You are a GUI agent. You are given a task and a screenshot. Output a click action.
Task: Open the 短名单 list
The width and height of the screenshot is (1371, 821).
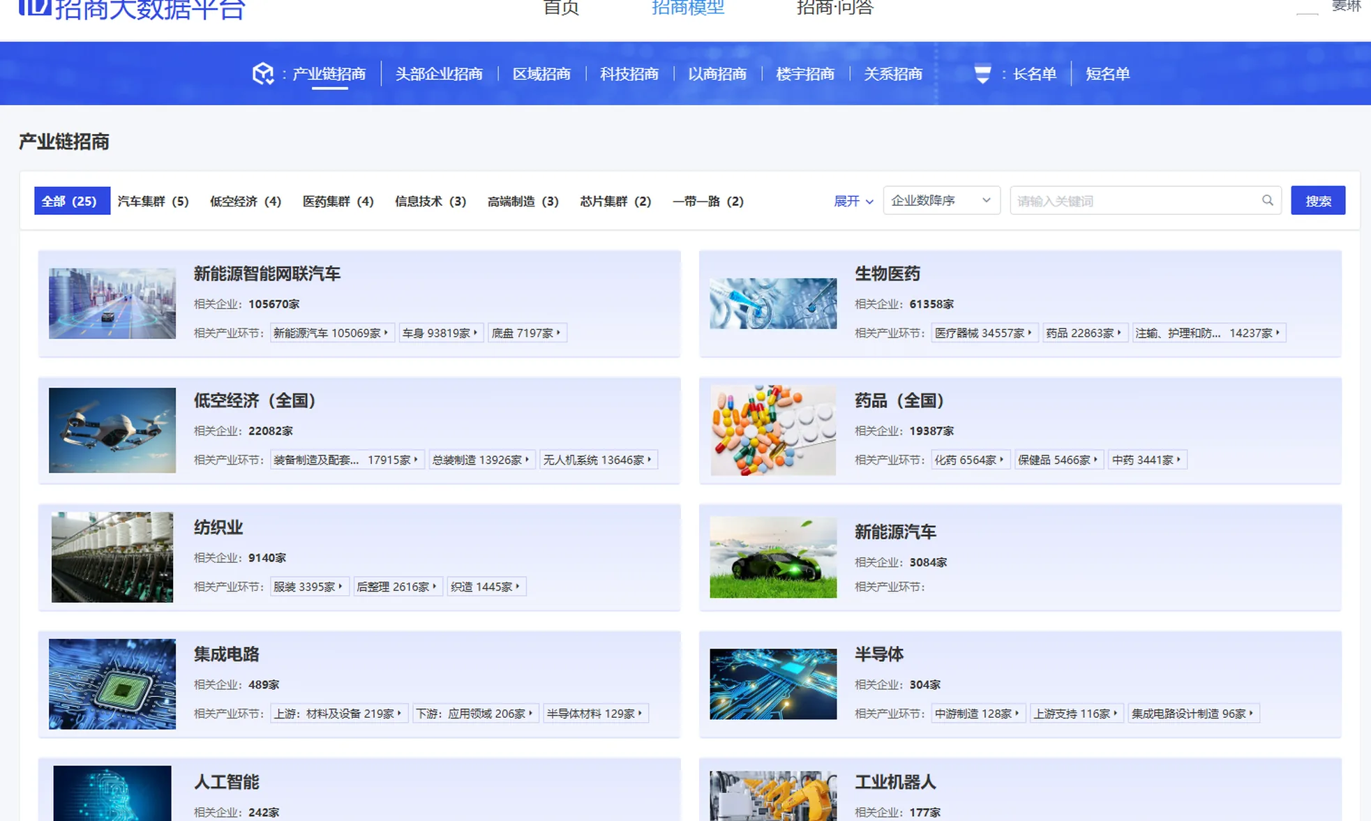1107,74
